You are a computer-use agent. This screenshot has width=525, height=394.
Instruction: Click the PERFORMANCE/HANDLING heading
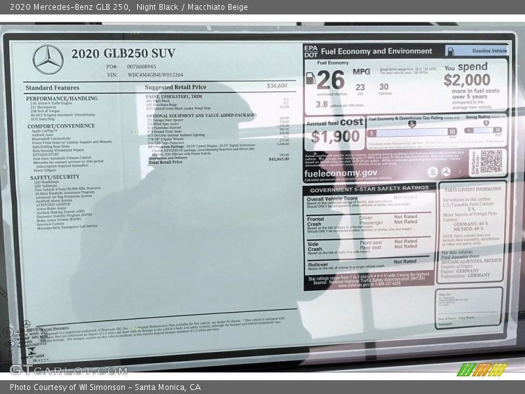(x=62, y=98)
